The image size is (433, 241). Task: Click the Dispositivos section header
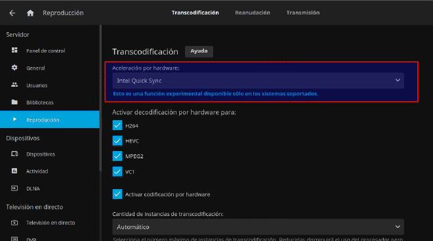tap(23, 138)
